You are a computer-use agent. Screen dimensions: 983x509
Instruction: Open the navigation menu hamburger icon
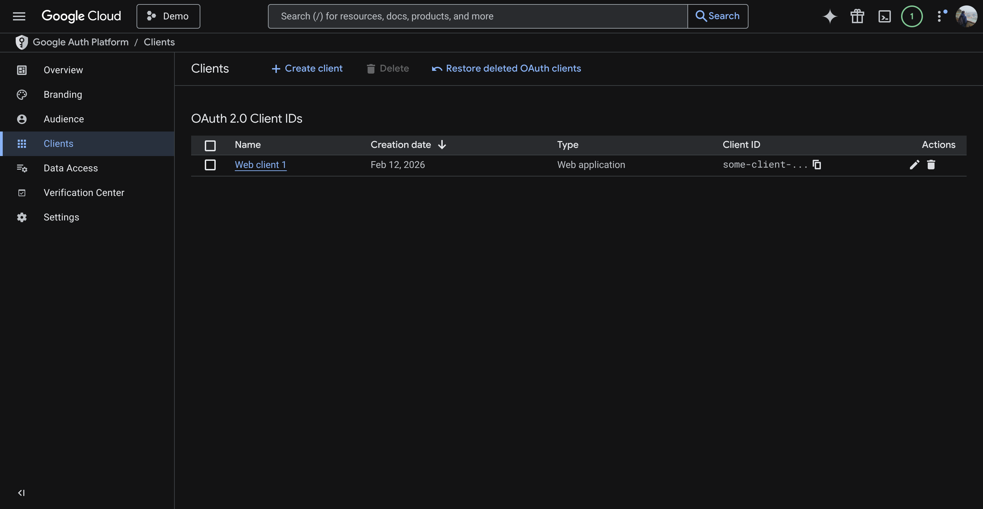coord(19,16)
